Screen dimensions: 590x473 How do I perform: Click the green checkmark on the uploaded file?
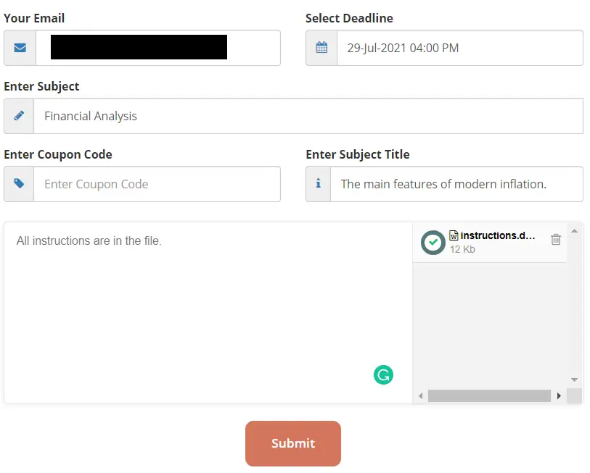[x=433, y=242]
